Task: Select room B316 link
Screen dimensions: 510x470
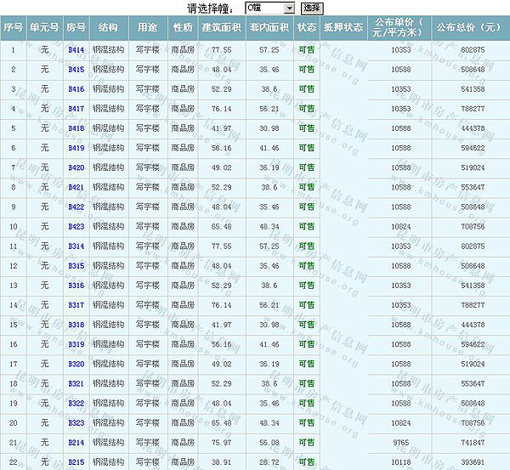Action: pos(76,285)
